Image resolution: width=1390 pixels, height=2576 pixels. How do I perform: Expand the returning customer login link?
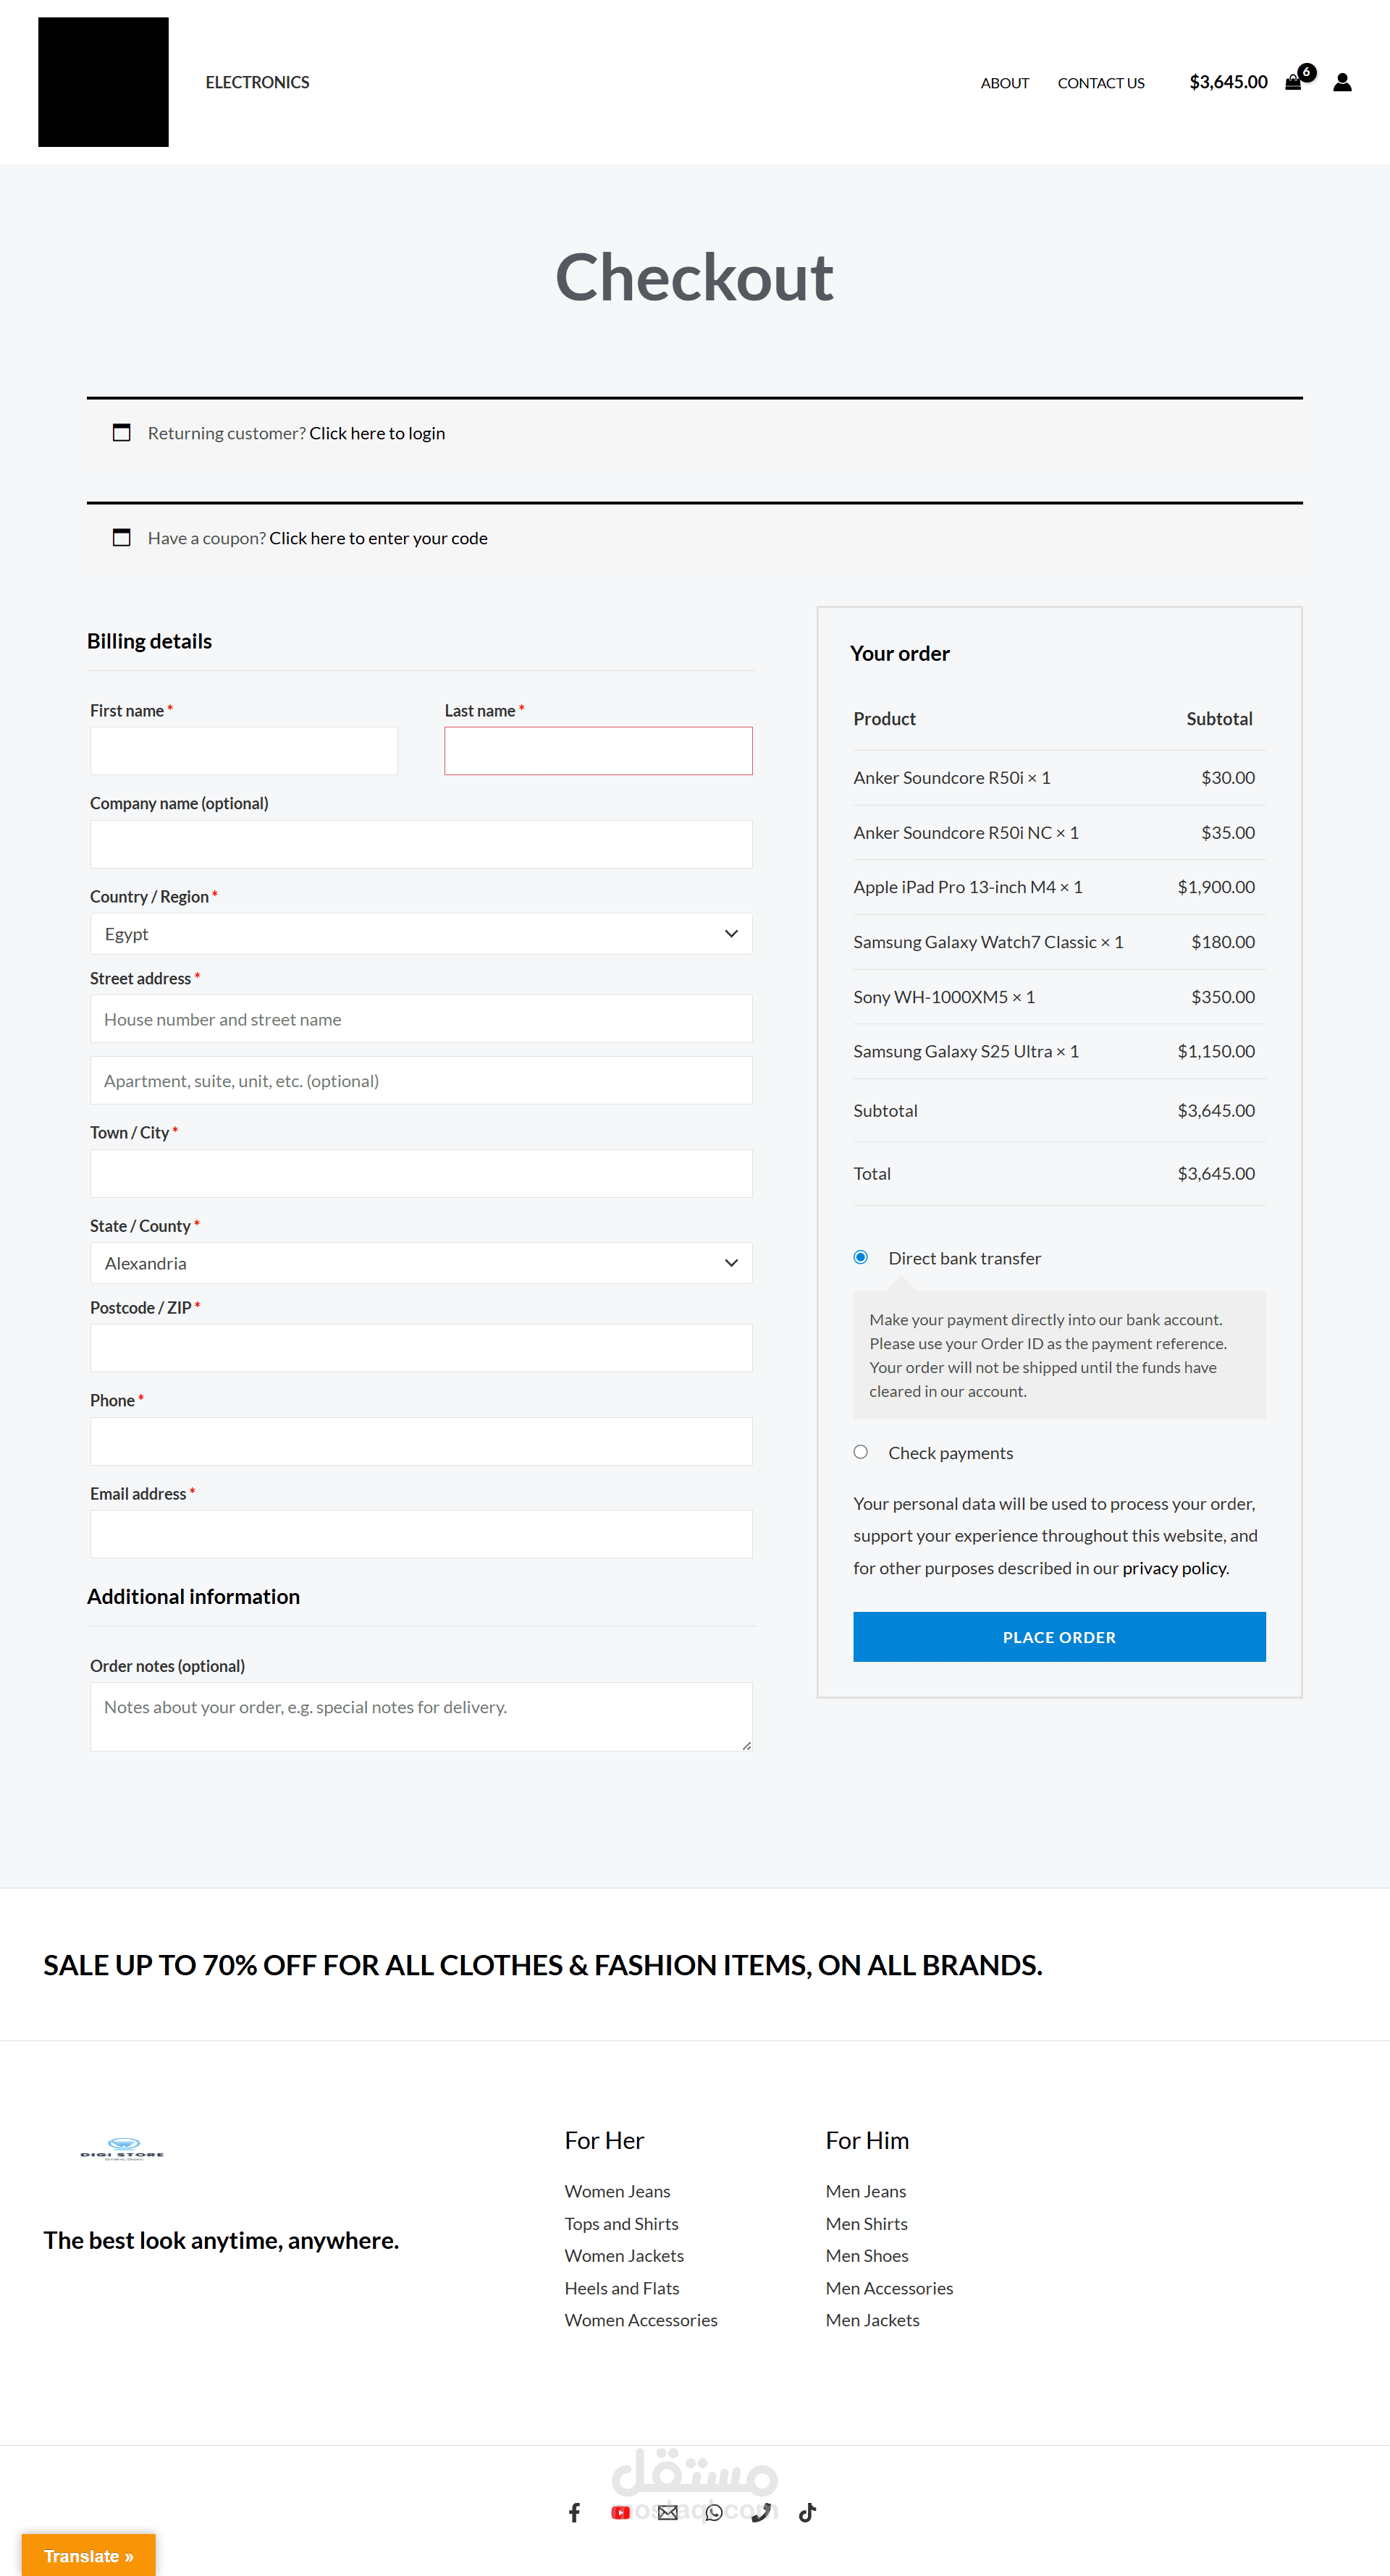(x=377, y=433)
